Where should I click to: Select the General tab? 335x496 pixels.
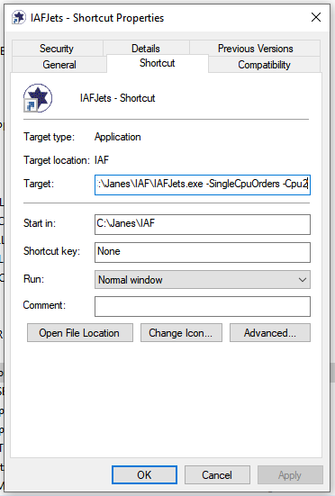[x=59, y=65]
